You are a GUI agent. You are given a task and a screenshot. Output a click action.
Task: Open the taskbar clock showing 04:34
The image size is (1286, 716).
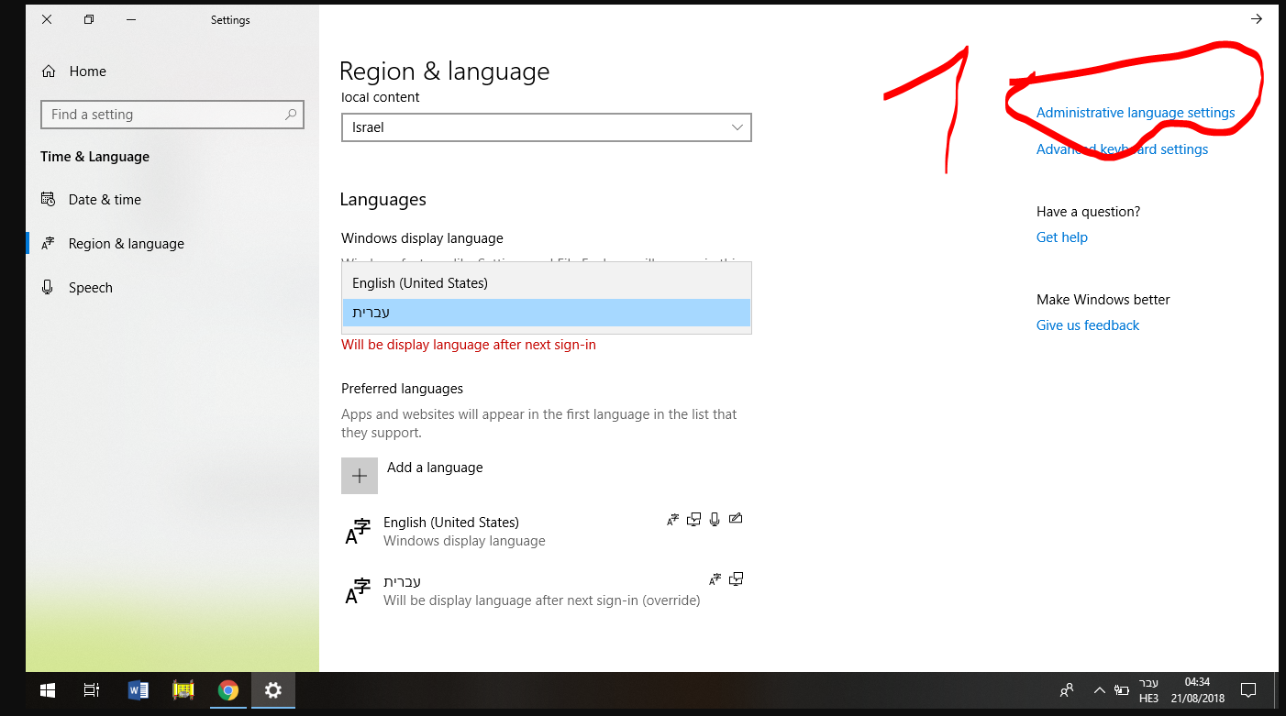pyautogui.click(x=1198, y=690)
